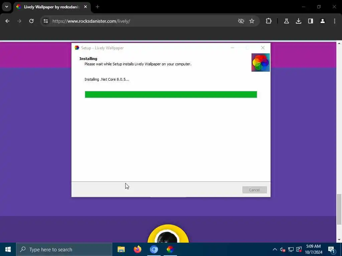342x256 pixels.
Task: Open Firefox from the taskbar
Action: coord(137,249)
